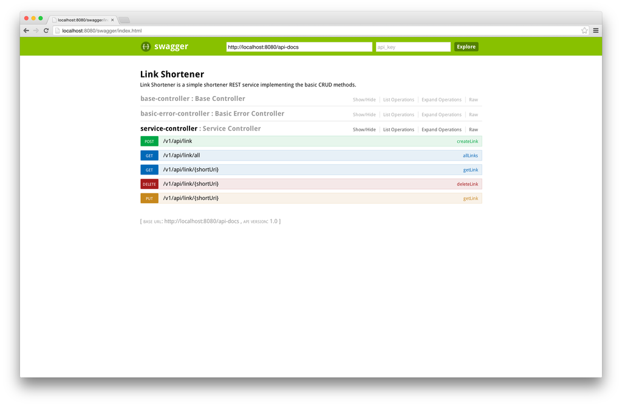This screenshot has width=622, height=406.
Task: Bookmark page with the star icon
Action: click(584, 30)
